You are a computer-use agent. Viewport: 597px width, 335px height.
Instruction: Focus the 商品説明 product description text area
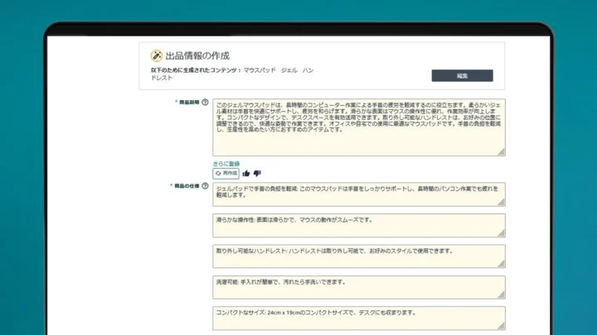[x=359, y=127]
